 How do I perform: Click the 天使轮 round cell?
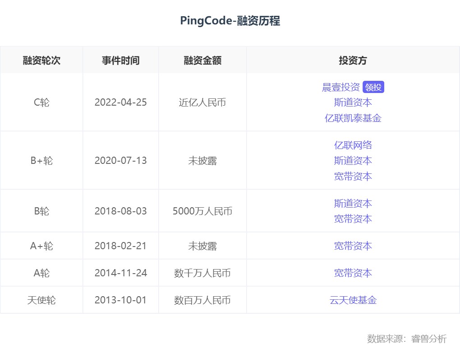pos(41,300)
